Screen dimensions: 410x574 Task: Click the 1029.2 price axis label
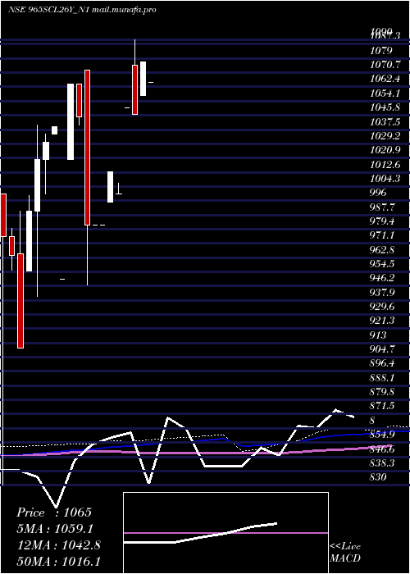pyautogui.click(x=385, y=136)
